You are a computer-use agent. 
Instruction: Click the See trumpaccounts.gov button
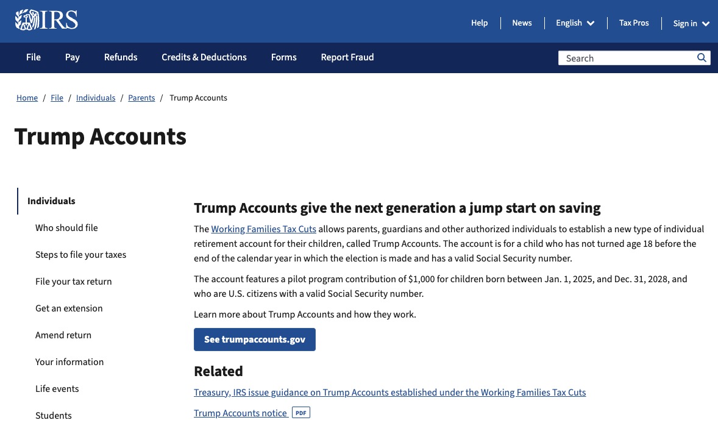coord(255,340)
